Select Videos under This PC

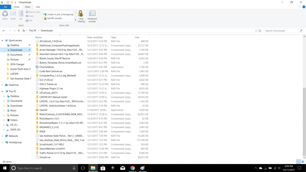click(14, 120)
